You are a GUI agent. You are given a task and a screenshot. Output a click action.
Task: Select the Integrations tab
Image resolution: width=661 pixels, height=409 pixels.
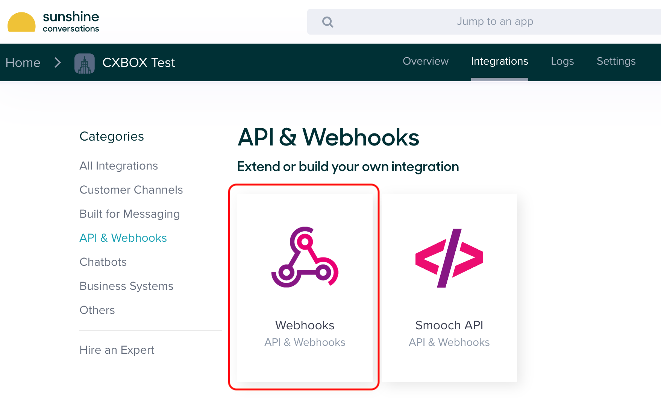pos(500,61)
